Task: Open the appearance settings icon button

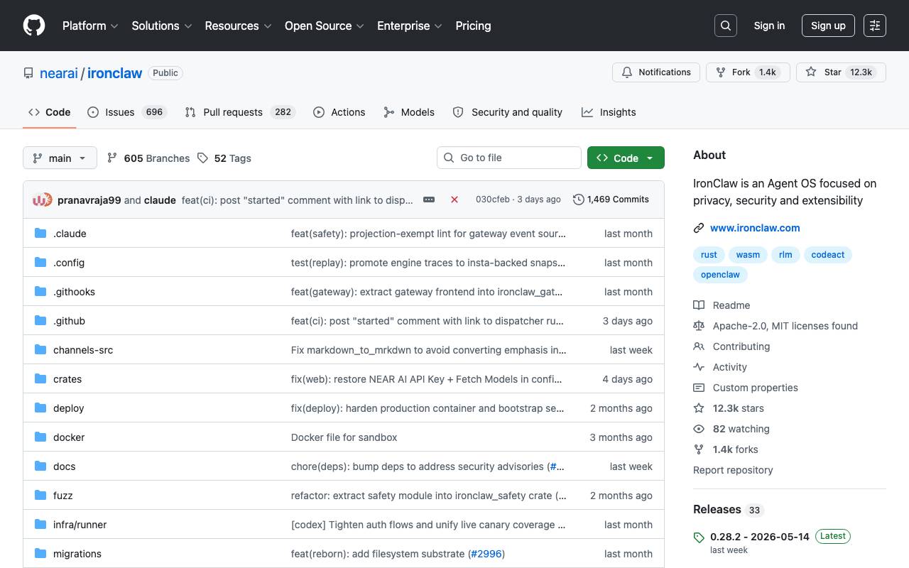Action: click(875, 26)
